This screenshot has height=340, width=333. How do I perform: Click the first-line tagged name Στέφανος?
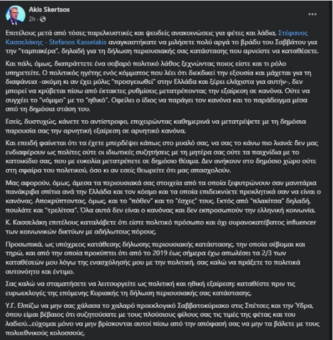(x=293, y=33)
